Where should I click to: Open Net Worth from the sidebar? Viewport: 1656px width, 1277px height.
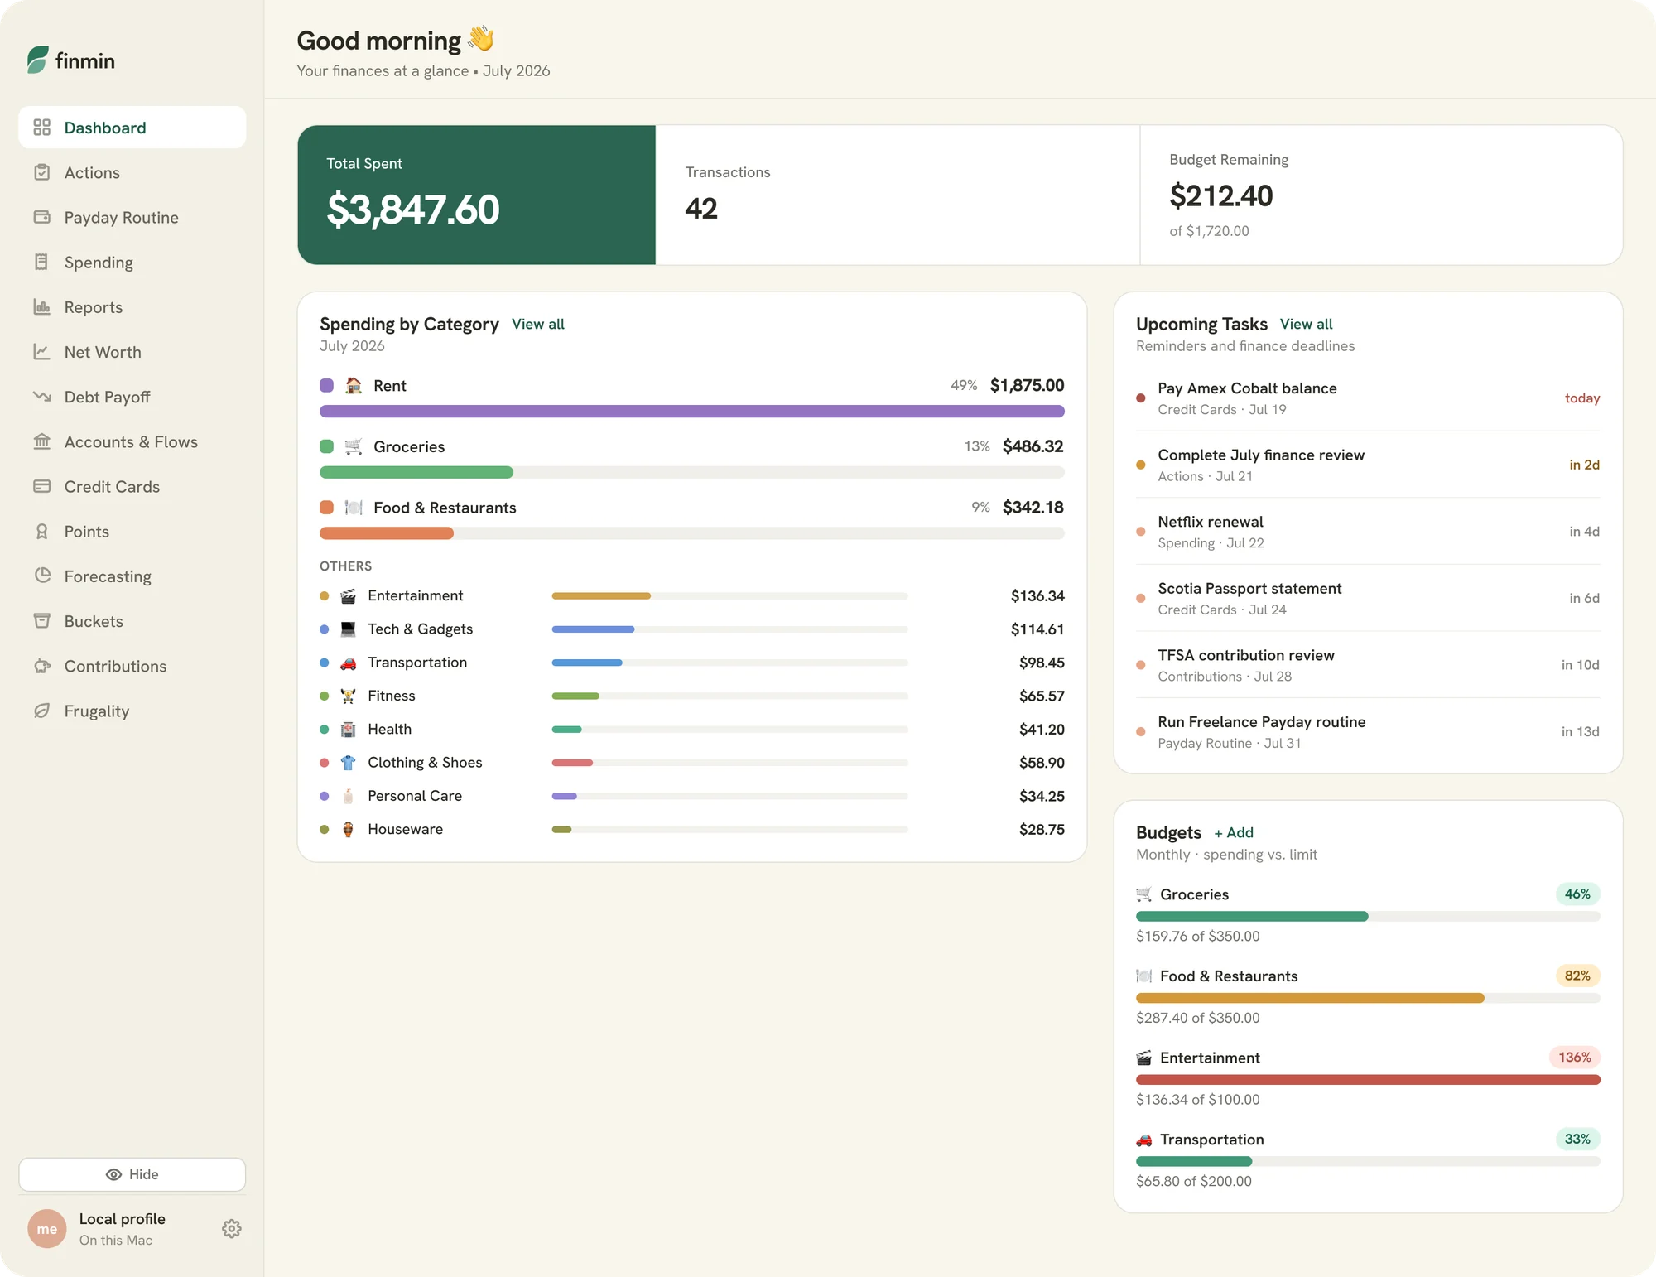pyautogui.click(x=132, y=352)
